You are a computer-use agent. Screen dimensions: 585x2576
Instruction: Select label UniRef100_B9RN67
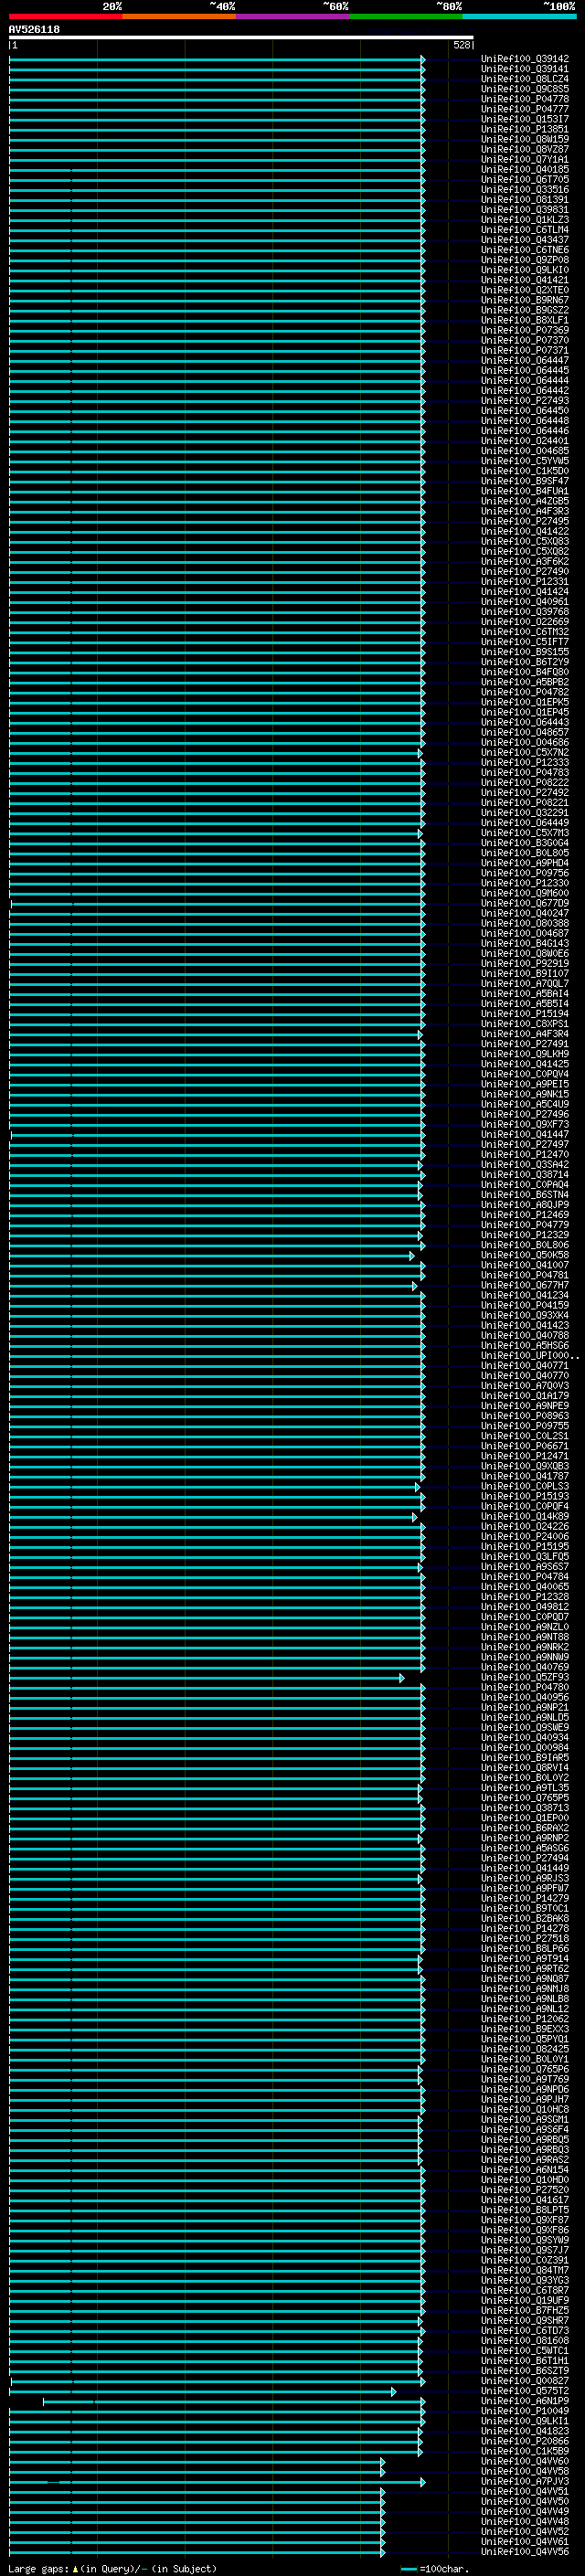coord(525,300)
